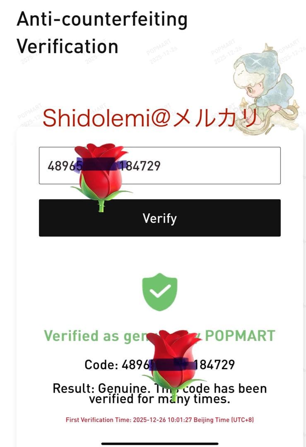Click the First Verification Time line
The image size is (306, 447).
pos(160,420)
